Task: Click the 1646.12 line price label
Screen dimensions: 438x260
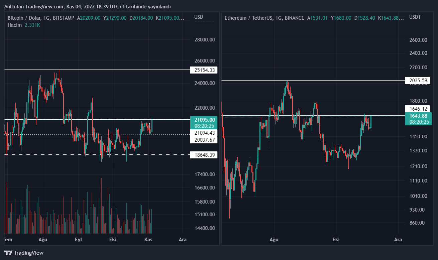Action: point(418,109)
